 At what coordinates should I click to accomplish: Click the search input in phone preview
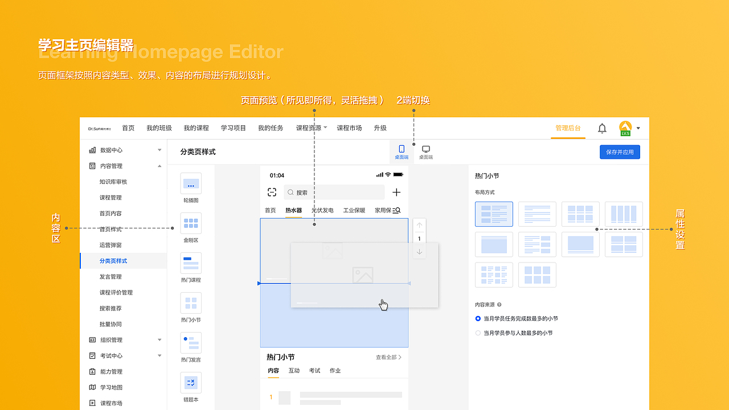334,192
